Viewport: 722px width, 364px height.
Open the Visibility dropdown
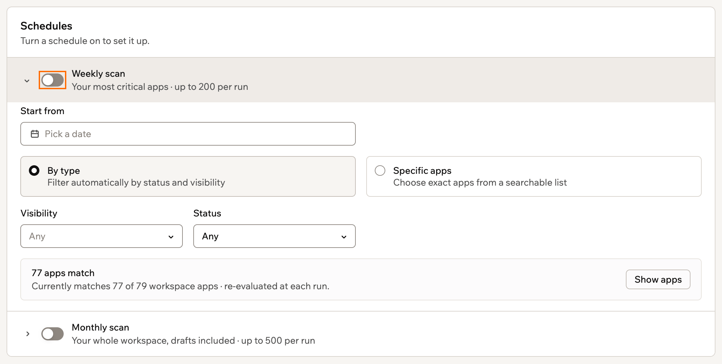[x=101, y=236]
